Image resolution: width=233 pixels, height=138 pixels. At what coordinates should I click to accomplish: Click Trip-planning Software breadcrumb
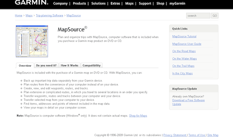50,16
